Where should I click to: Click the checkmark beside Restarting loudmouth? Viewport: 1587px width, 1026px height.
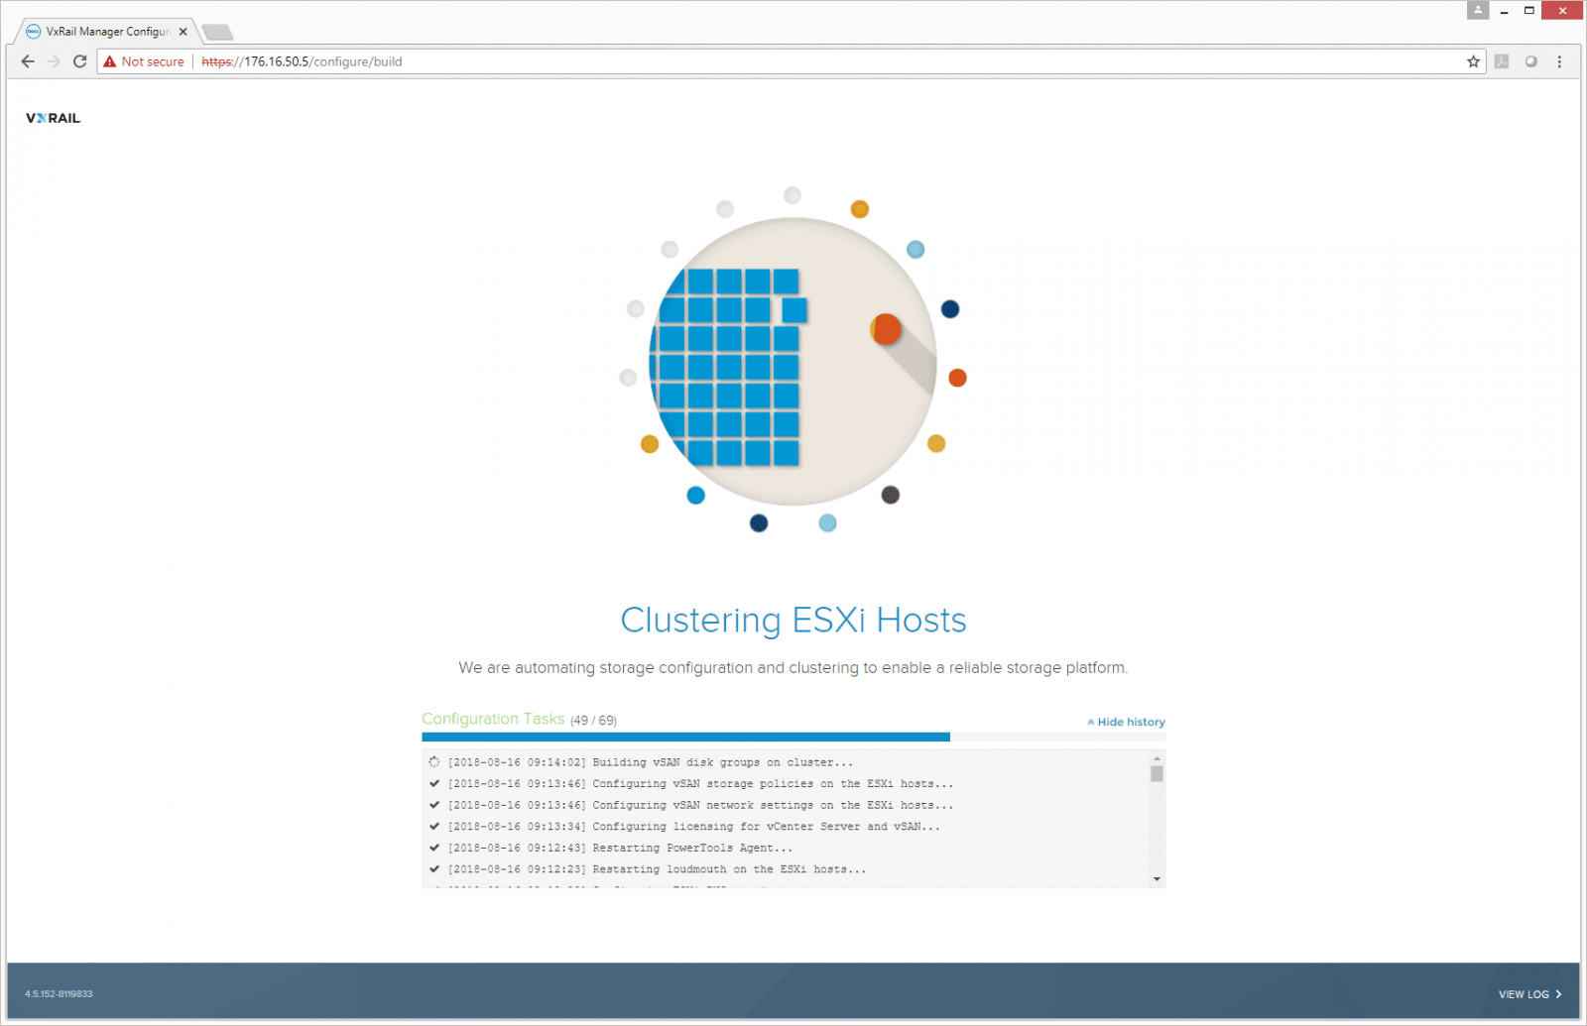pyautogui.click(x=434, y=869)
